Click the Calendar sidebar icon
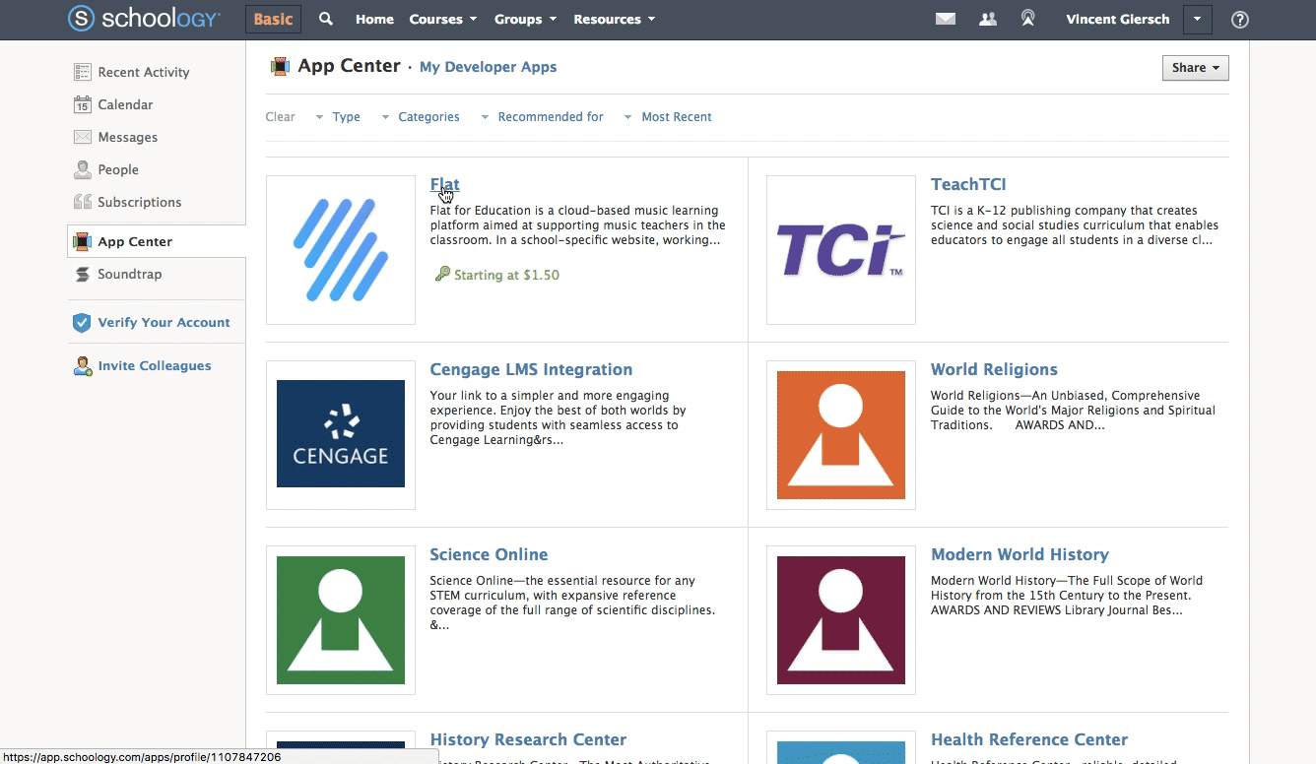The image size is (1316, 764). [x=83, y=104]
